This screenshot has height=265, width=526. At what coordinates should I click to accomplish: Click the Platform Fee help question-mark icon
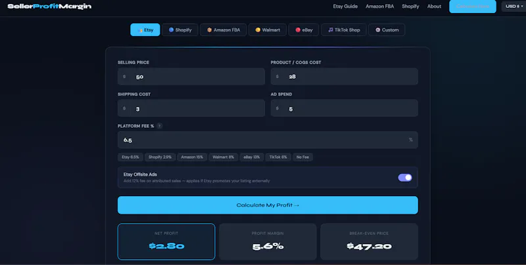[160, 126]
